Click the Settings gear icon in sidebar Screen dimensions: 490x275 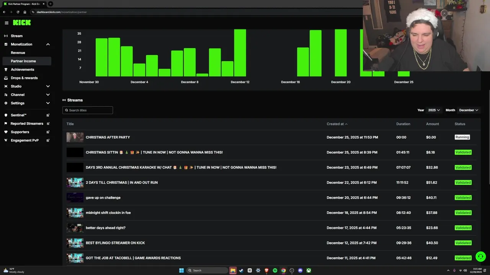tap(6, 103)
